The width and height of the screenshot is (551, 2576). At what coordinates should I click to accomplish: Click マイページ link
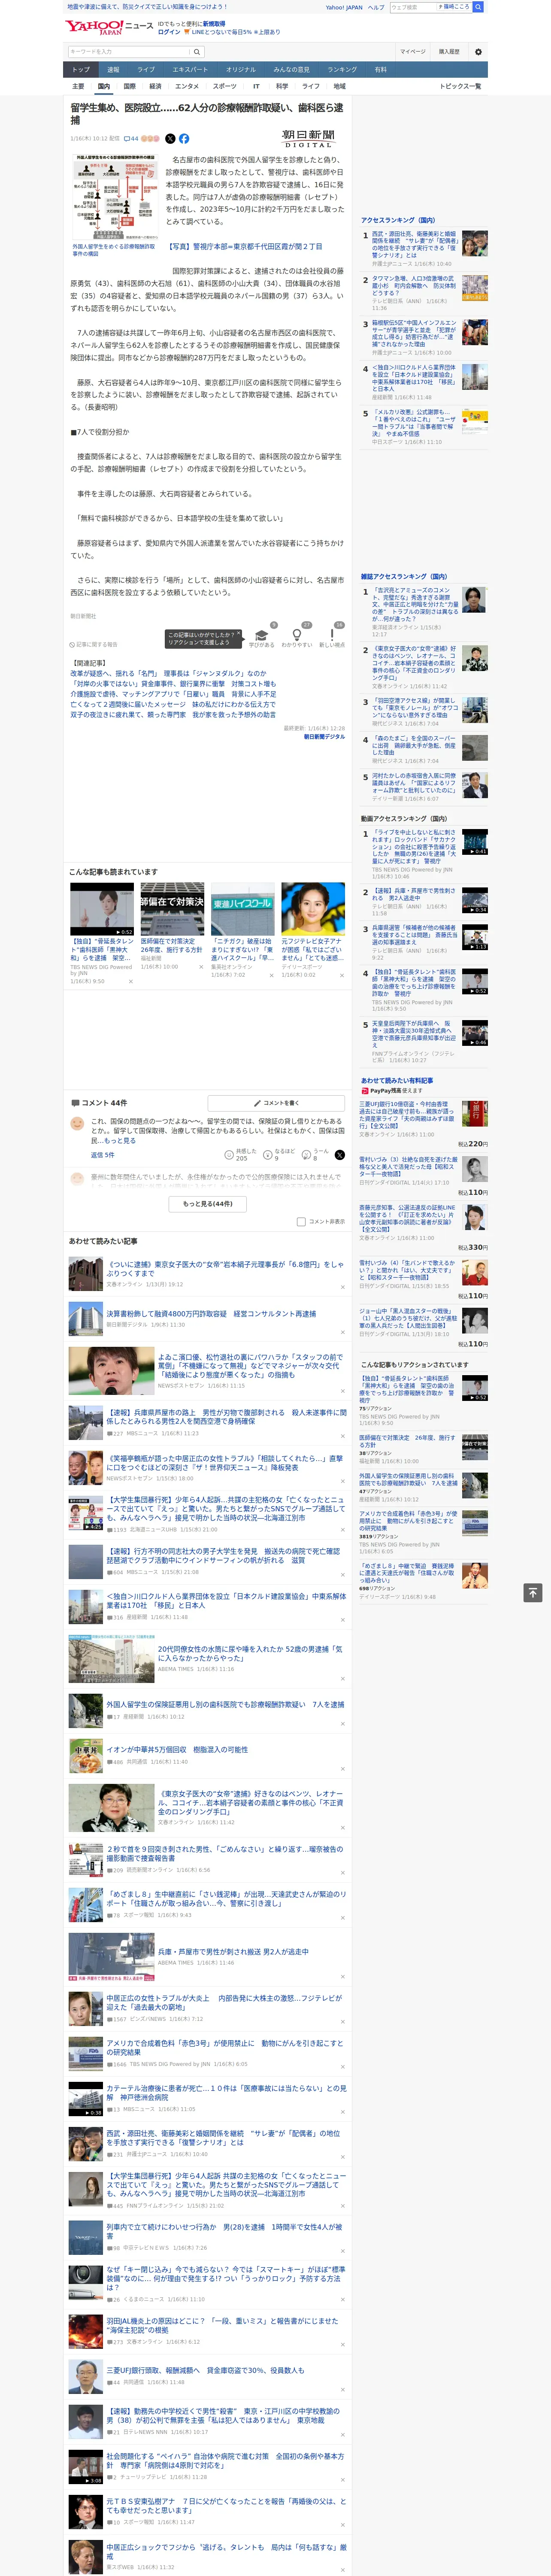[x=413, y=52]
